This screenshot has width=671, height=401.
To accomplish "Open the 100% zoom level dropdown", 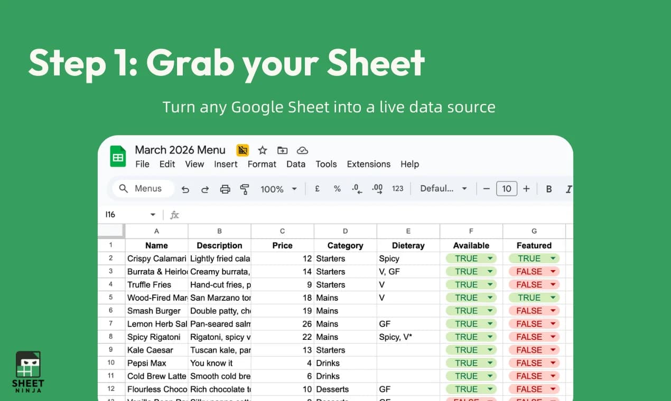I will (278, 188).
